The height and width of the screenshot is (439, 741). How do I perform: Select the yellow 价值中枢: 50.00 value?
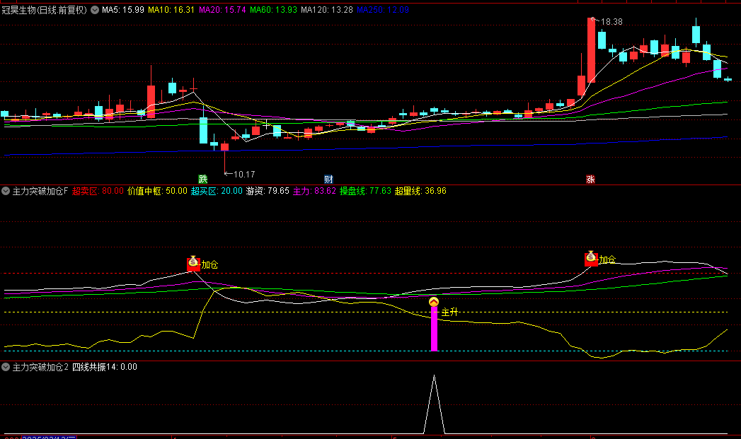click(157, 191)
